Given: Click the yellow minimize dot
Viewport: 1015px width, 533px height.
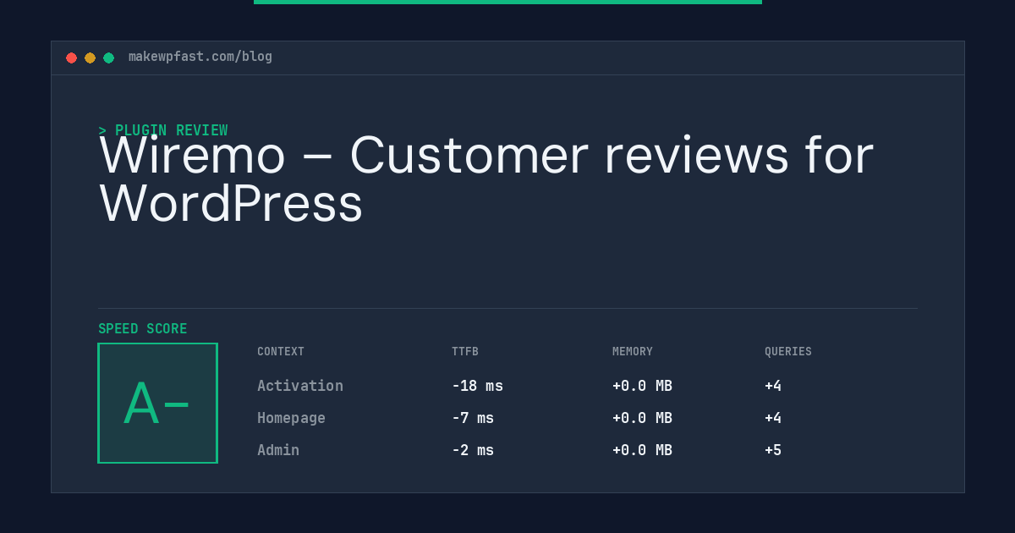Looking at the screenshot, I should pyautogui.click(x=90, y=58).
